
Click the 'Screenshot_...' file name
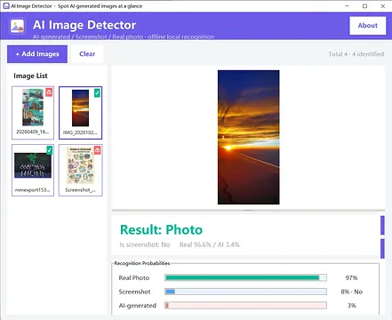pyautogui.click(x=80, y=190)
